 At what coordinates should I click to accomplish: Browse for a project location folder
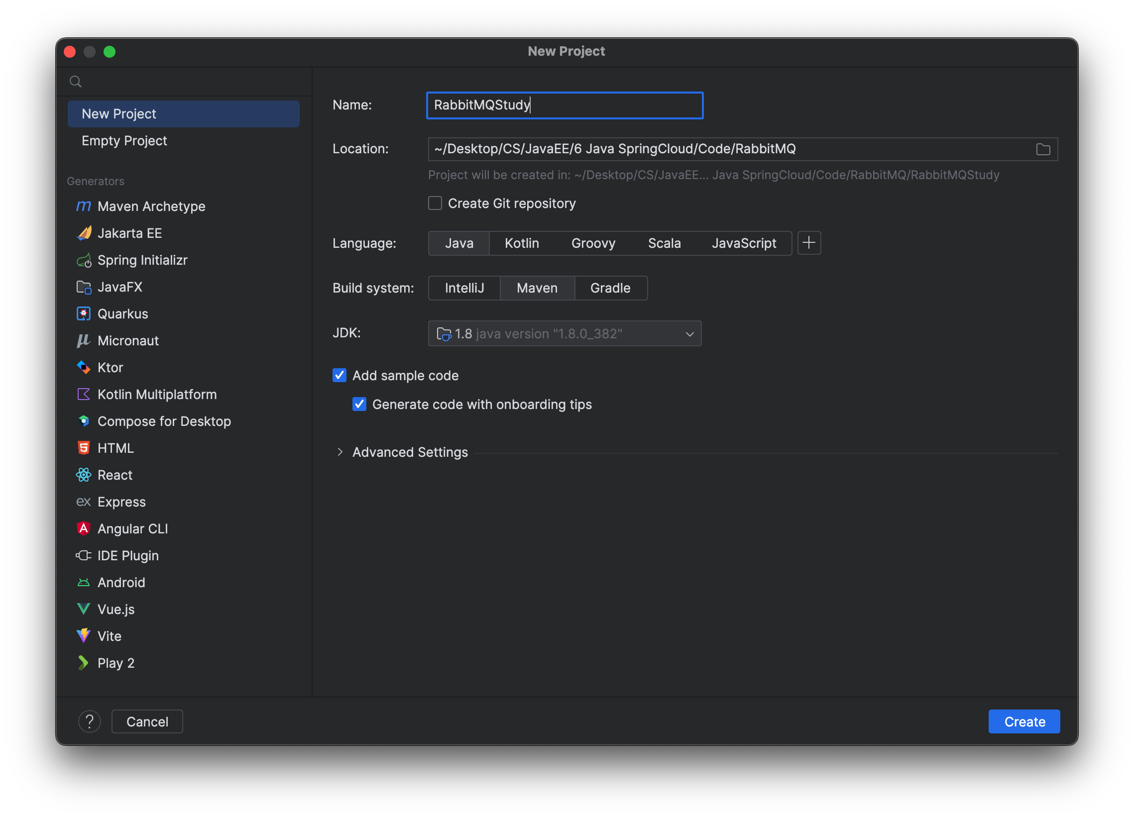tap(1043, 148)
